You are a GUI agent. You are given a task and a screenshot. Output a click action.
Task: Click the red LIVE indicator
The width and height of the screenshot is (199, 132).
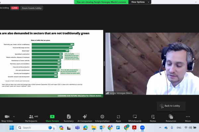[15, 8]
